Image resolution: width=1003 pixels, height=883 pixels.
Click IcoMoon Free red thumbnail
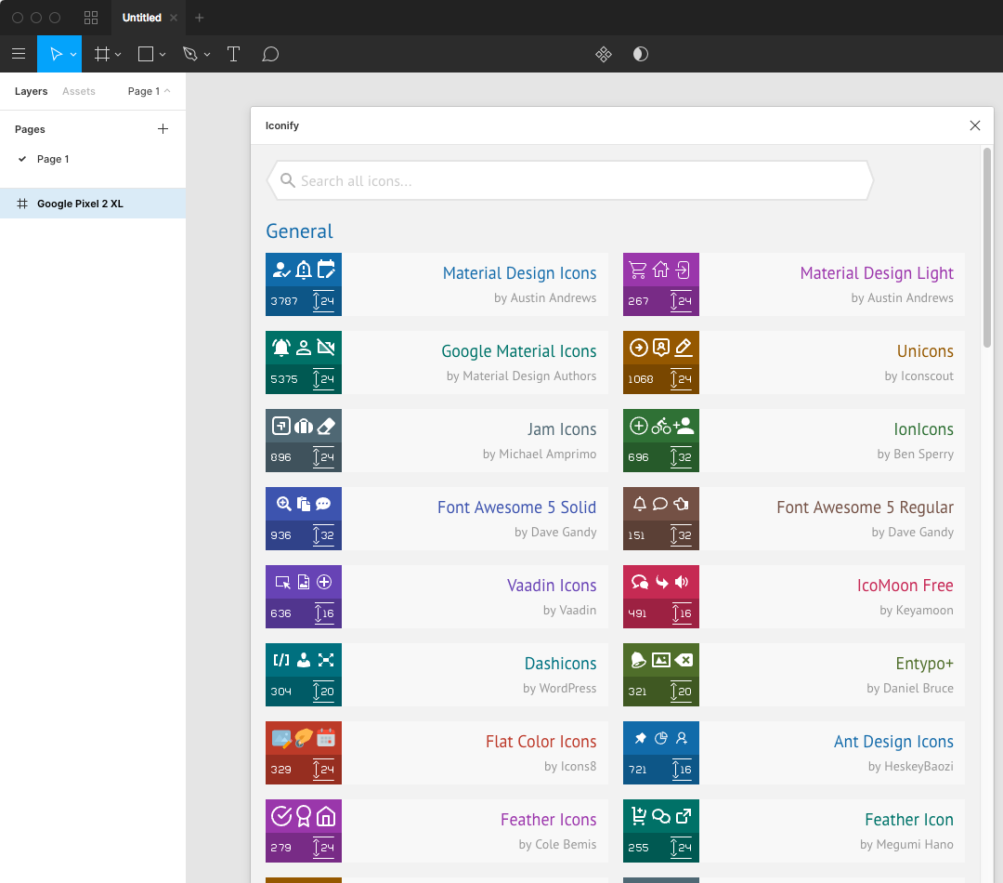(661, 597)
